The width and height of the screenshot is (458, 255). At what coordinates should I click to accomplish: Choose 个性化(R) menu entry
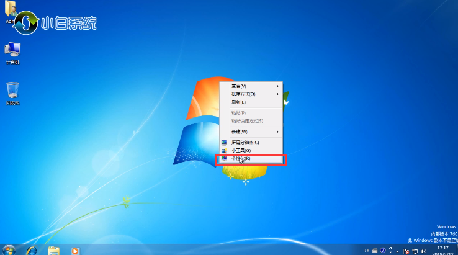(x=251, y=159)
